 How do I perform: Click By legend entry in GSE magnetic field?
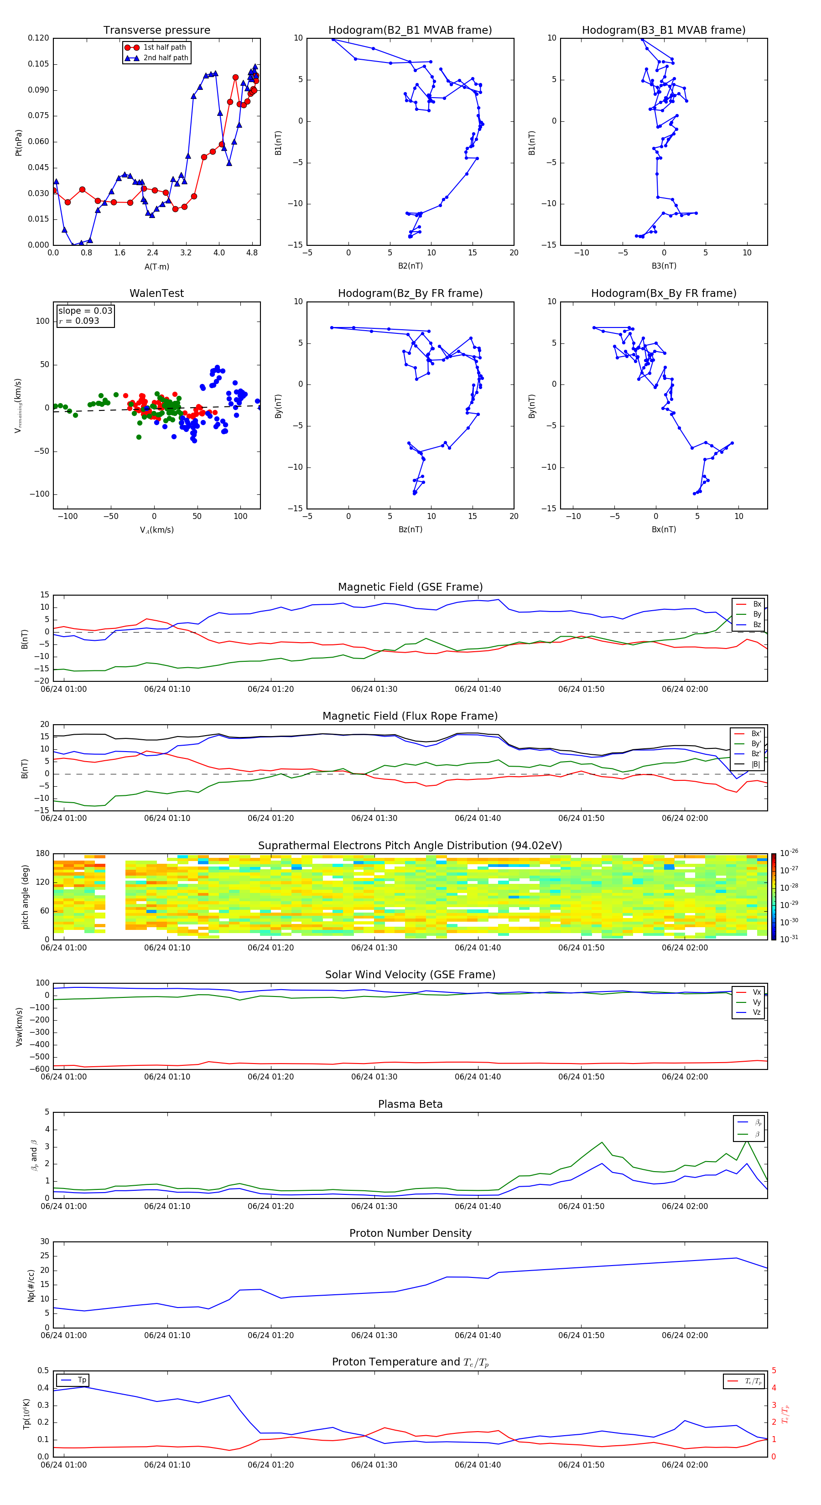(x=748, y=615)
